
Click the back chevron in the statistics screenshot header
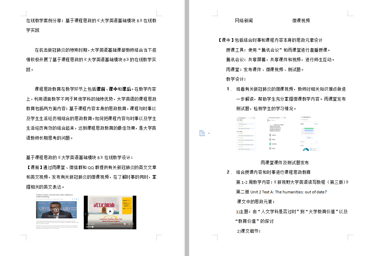301,117
